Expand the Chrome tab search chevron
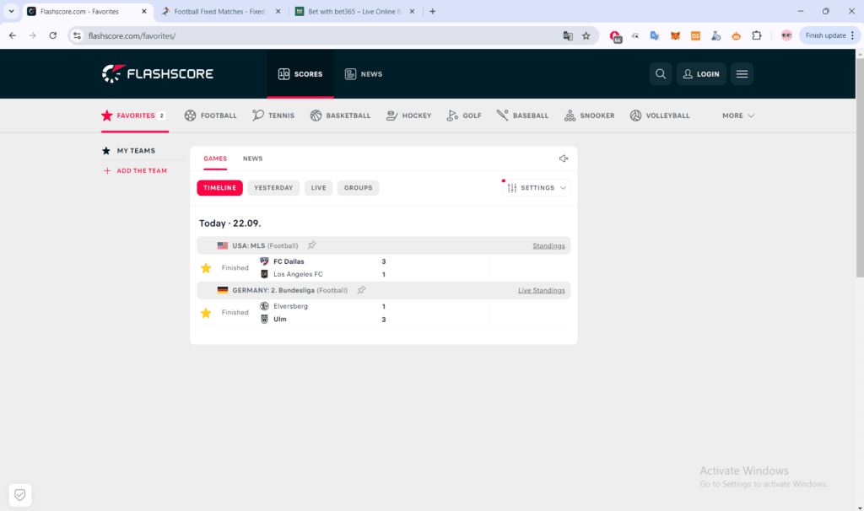 11,12
